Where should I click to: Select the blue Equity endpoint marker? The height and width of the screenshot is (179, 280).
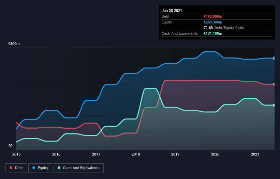pos(274,58)
